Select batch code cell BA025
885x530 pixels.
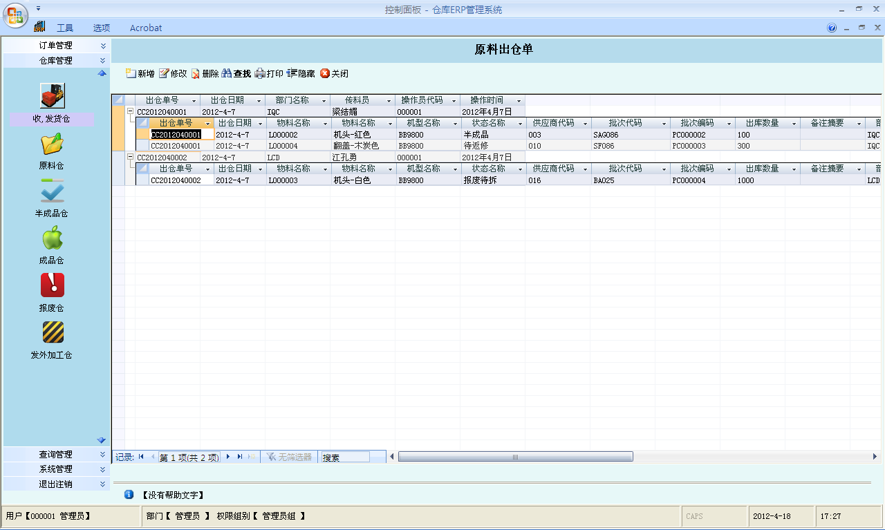[x=631, y=180]
